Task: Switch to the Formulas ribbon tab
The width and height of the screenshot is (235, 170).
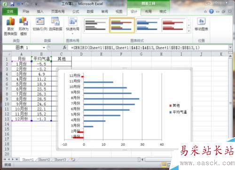Action: coord(76,11)
